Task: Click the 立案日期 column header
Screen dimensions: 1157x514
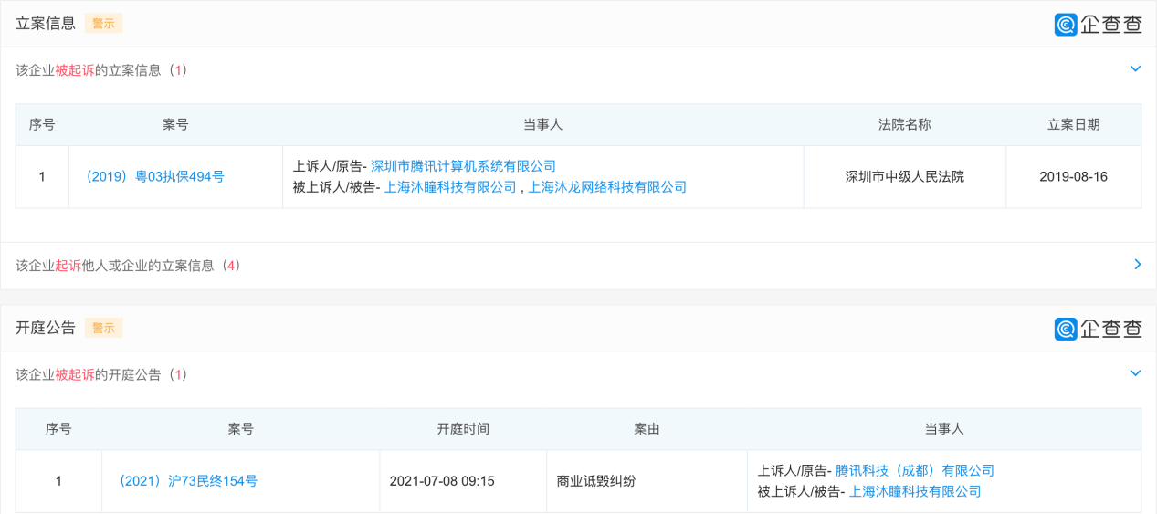Action: point(1073,125)
